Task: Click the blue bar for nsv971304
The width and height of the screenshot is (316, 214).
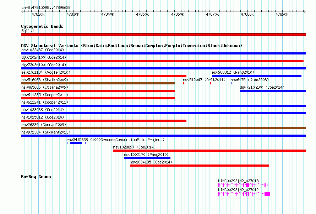Action: tap(163, 136)
